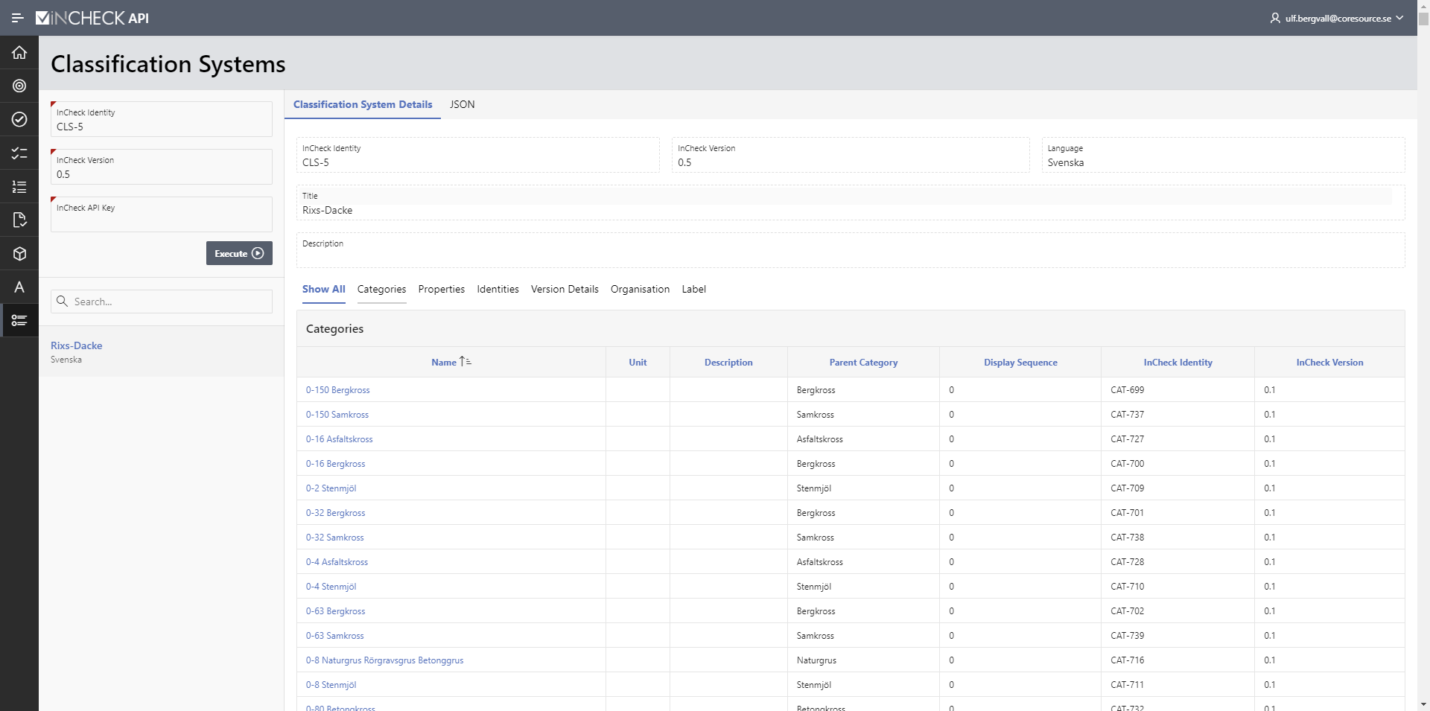Screen dimensions: 1430x711
Task: Sort by the Display Sequence column header
Action: click(x=1020, y=363)
